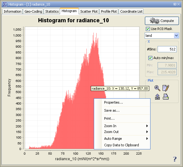Click the sigma icon in title bar
Viewport: 183px width, 167px height.
pyautogui.click(x=5, y=4)
